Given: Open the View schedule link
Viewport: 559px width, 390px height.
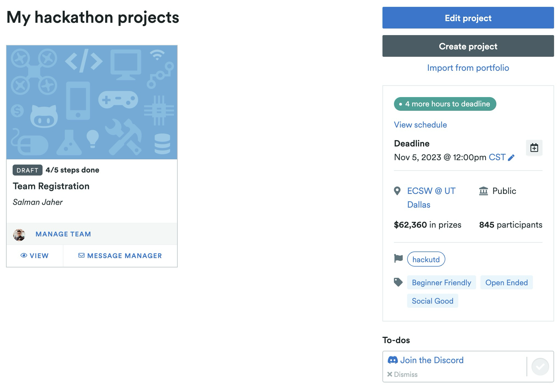Looking at the screenshot, I should click(x=420, y=125).
